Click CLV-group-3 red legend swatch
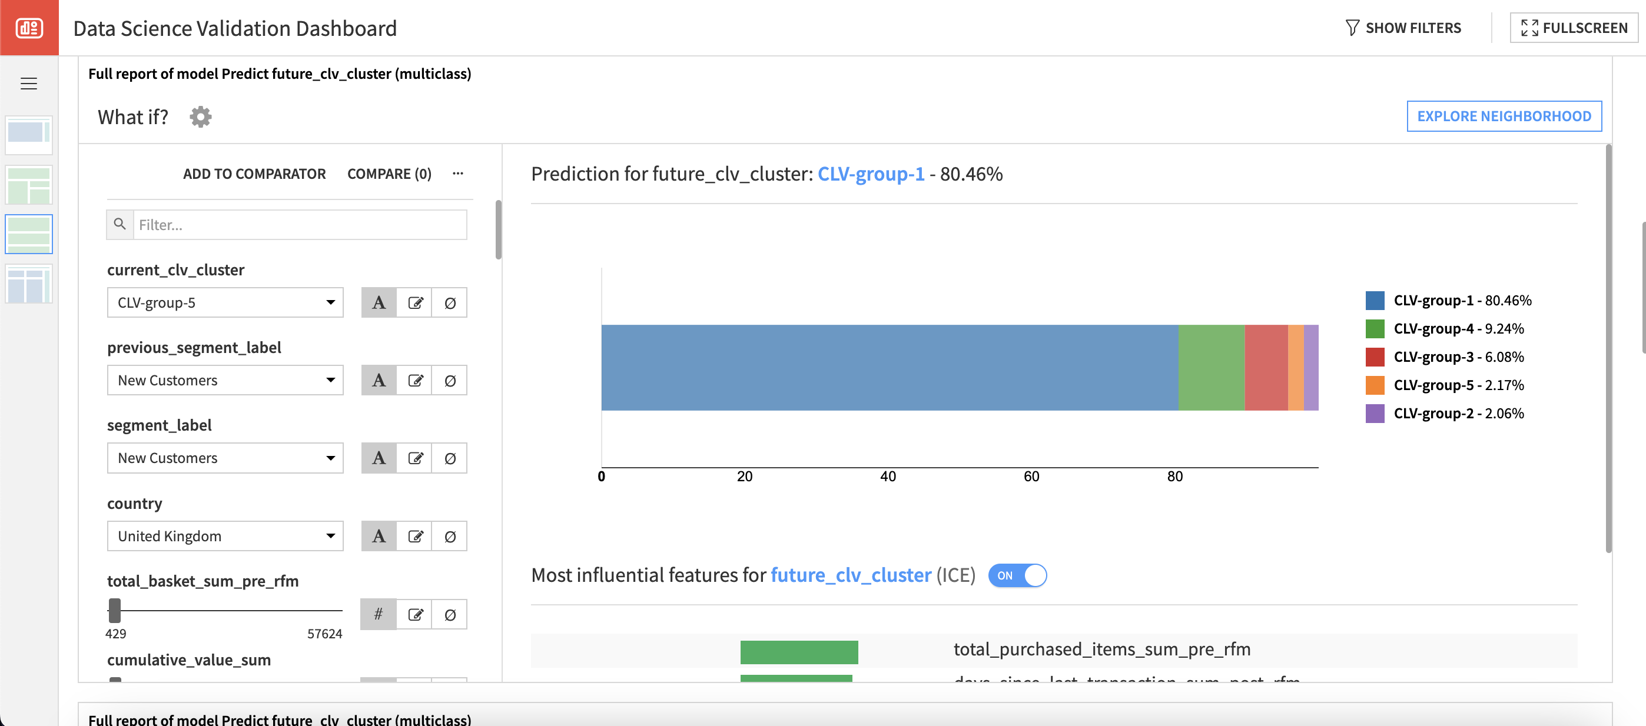1646x726 pixels. [x=1375, y=357]
